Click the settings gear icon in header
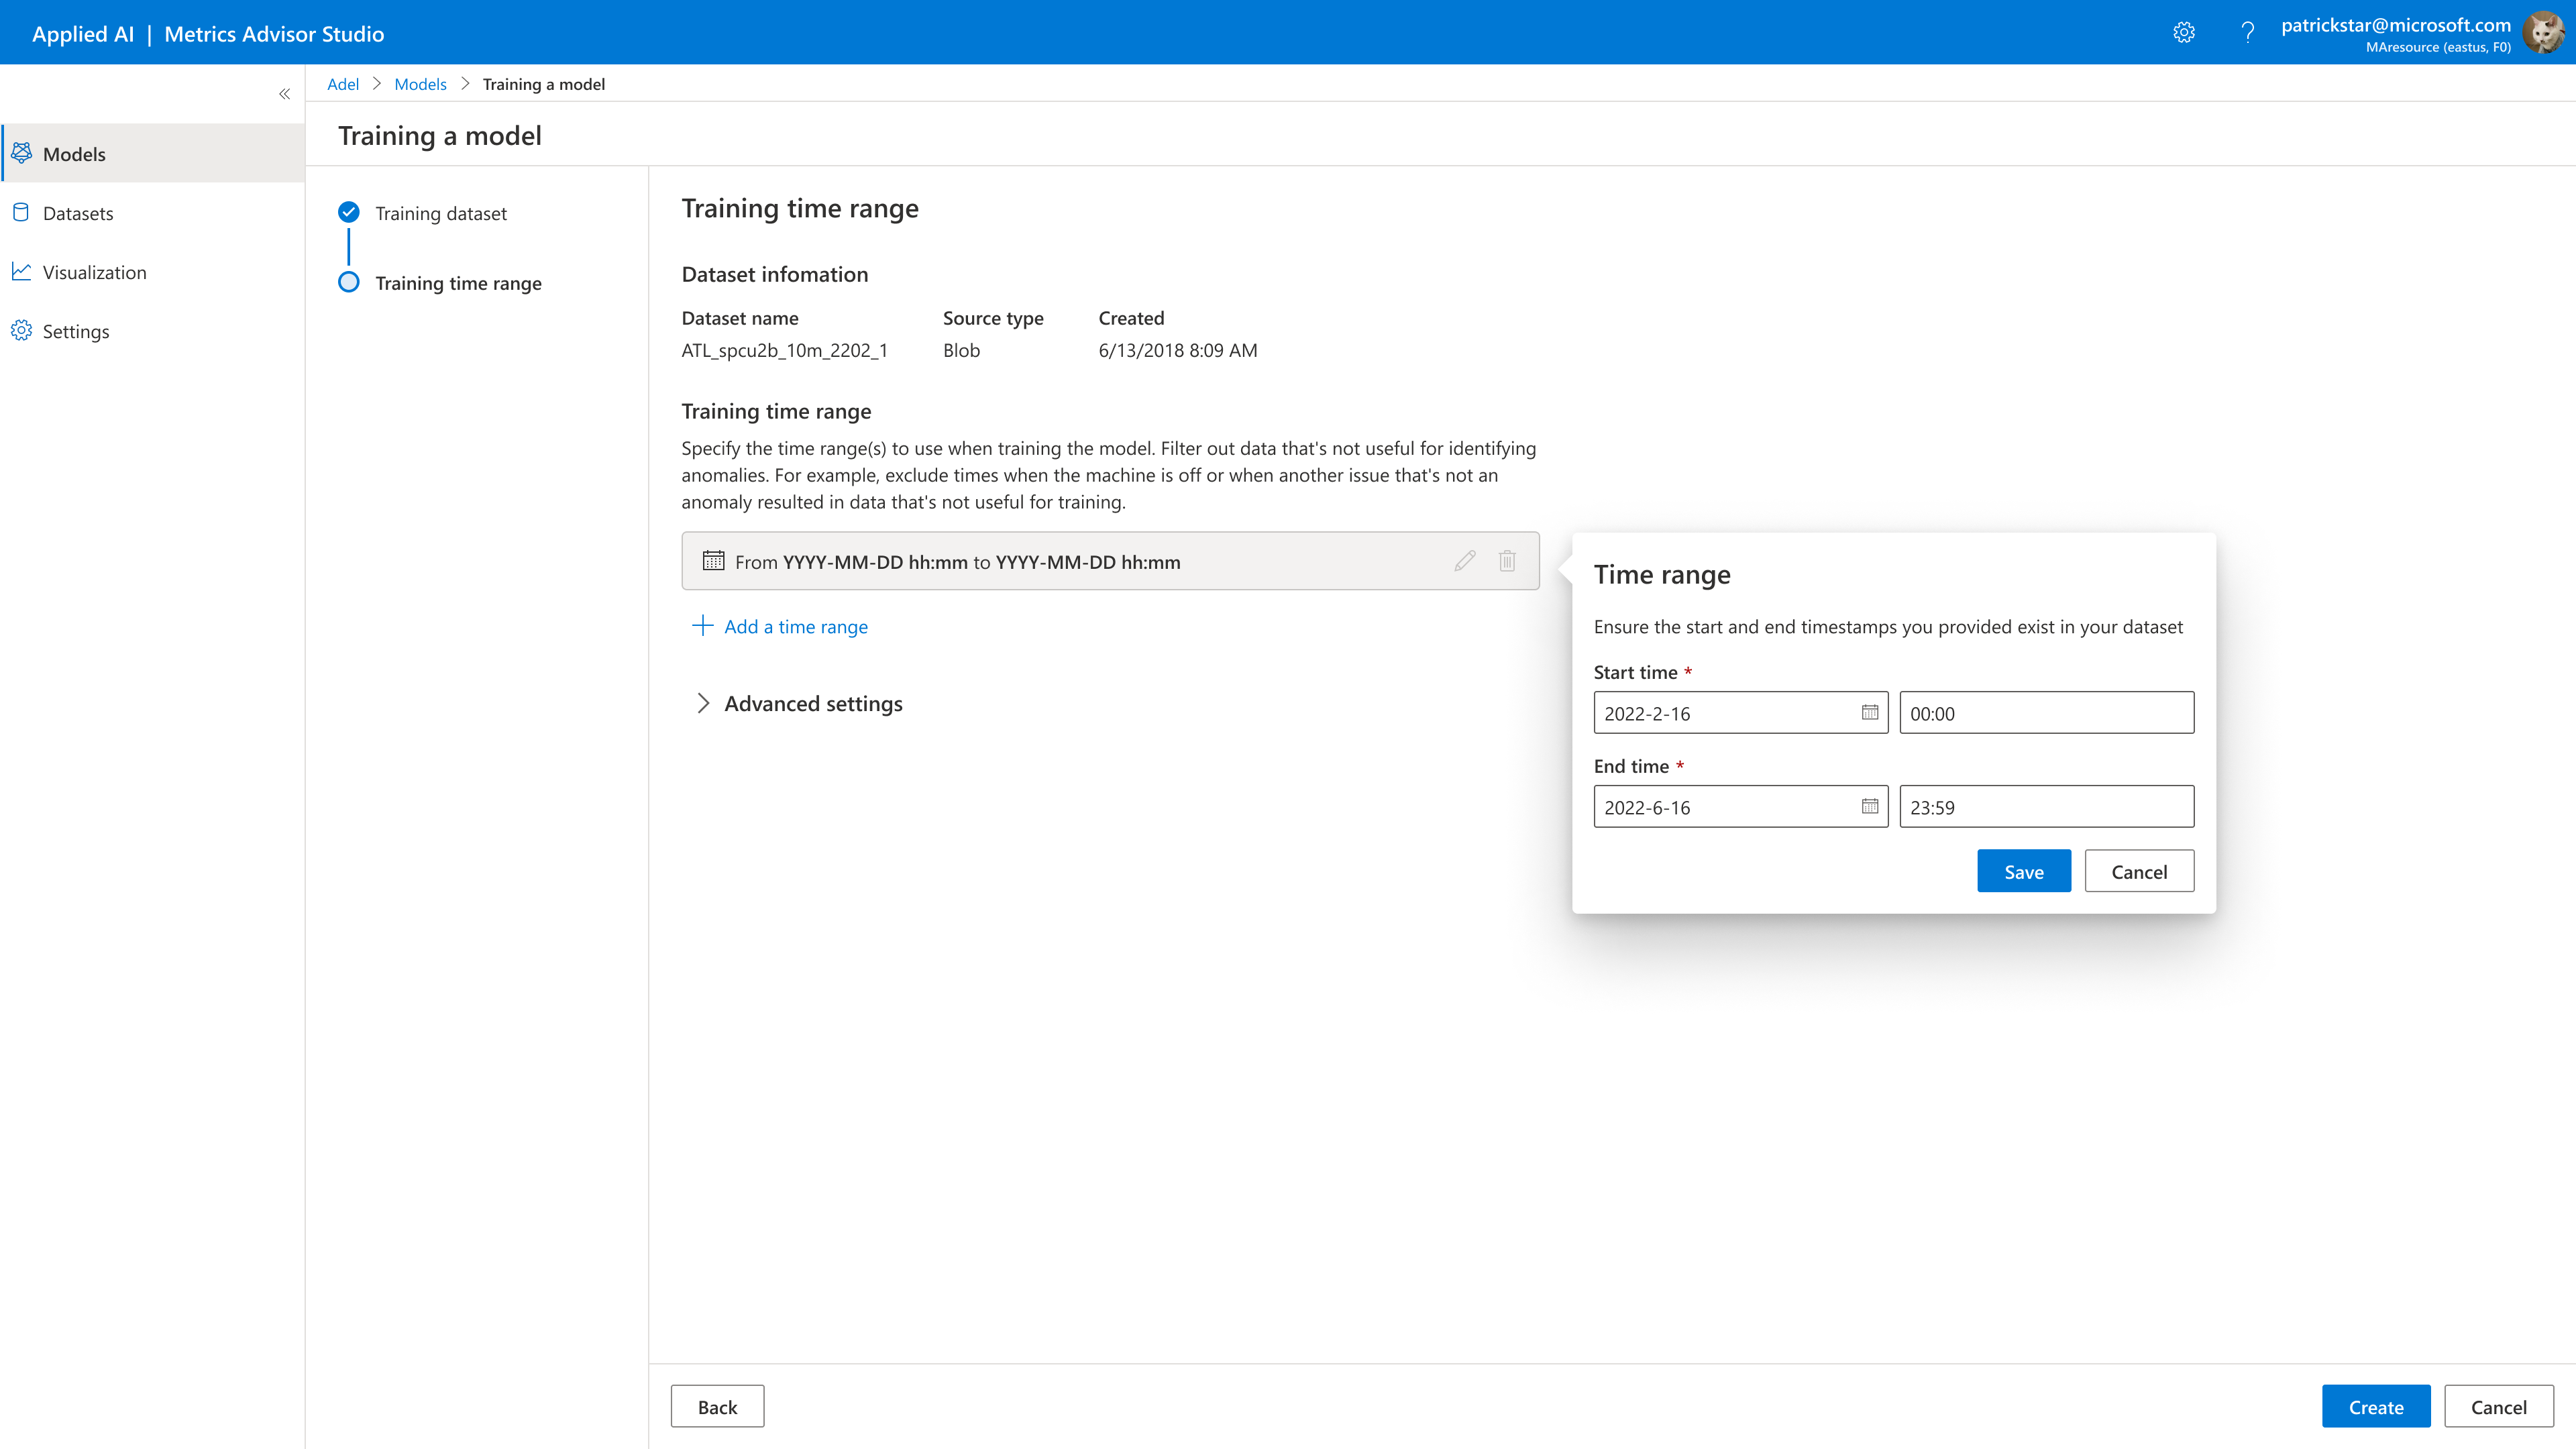The width and height of the screenshot is (2576, 1449). 2184,33
